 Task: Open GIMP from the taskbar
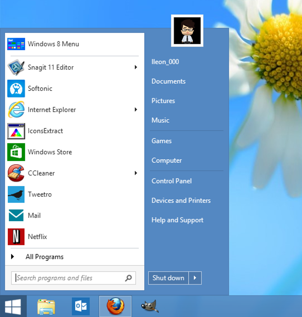coord(150,306)
